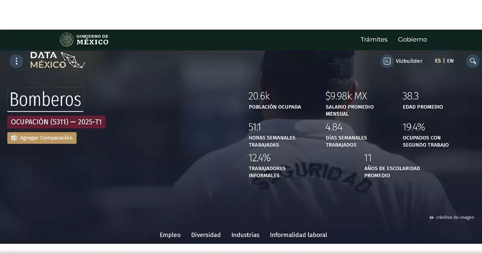Click the TRABAJADORES INFORMALES label
The image size is (482, 254).
267,172
